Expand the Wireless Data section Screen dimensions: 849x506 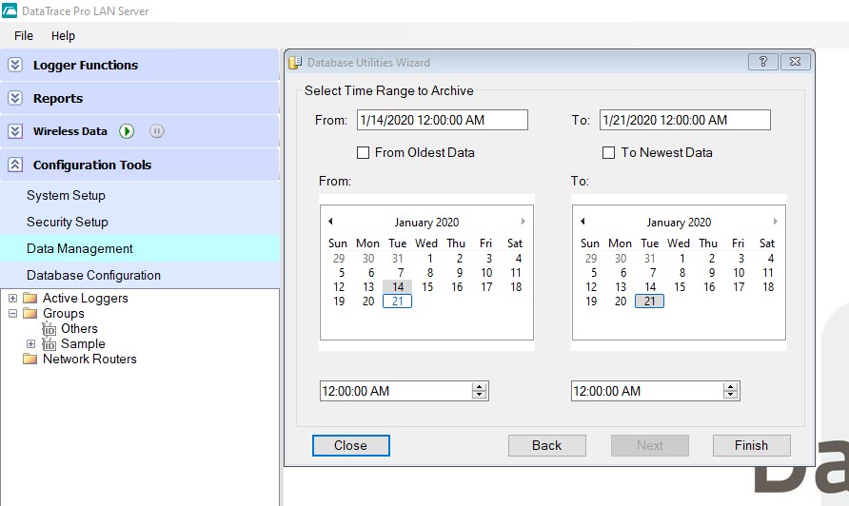(x=15, y=131)
